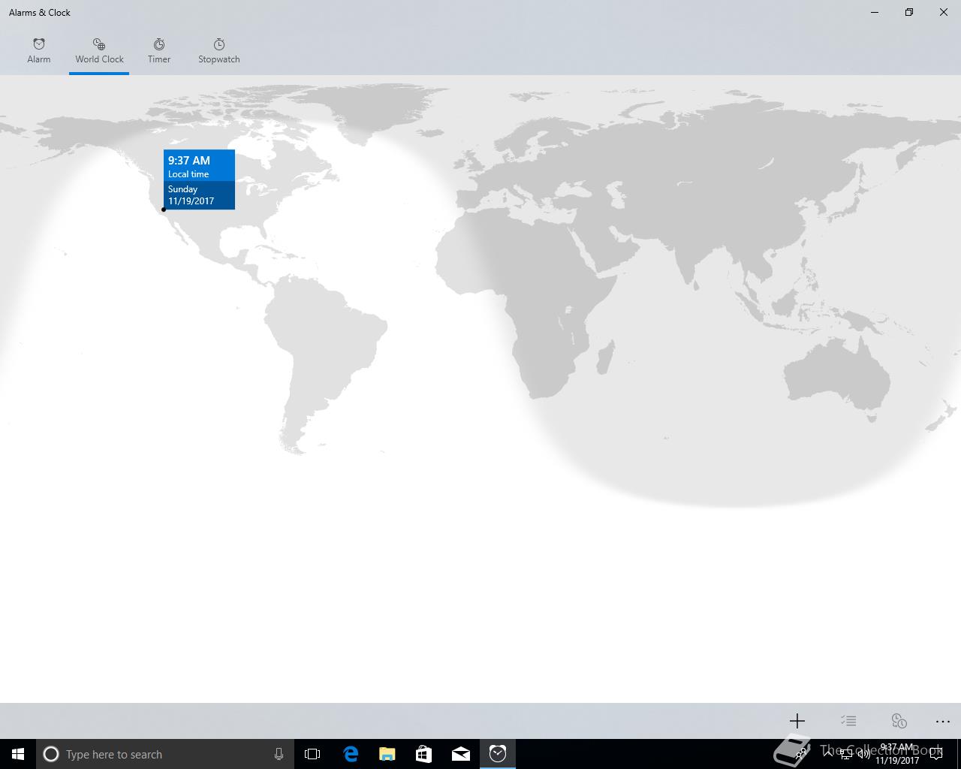Open the more options ellipsis menu
961x769 pixels.
coord(943,721)
